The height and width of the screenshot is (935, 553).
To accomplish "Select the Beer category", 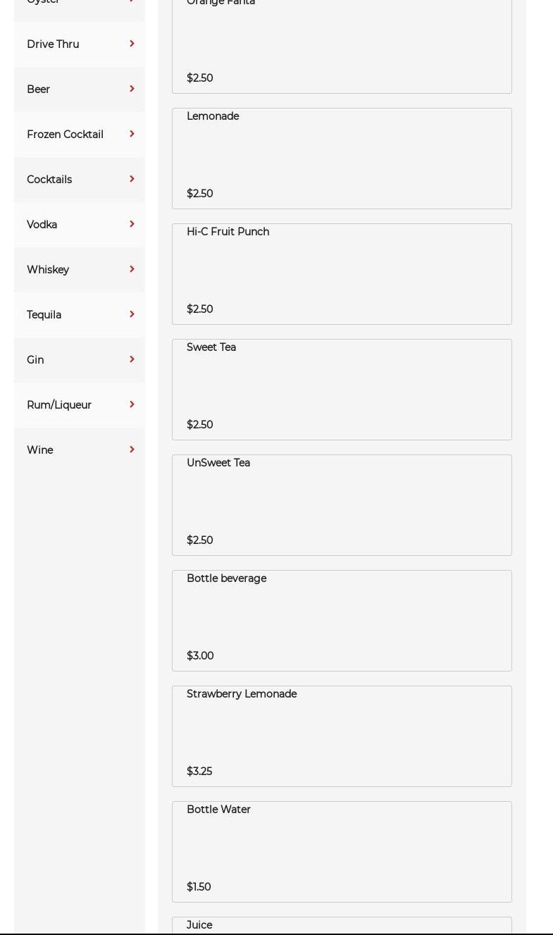I will coord(80,89).
